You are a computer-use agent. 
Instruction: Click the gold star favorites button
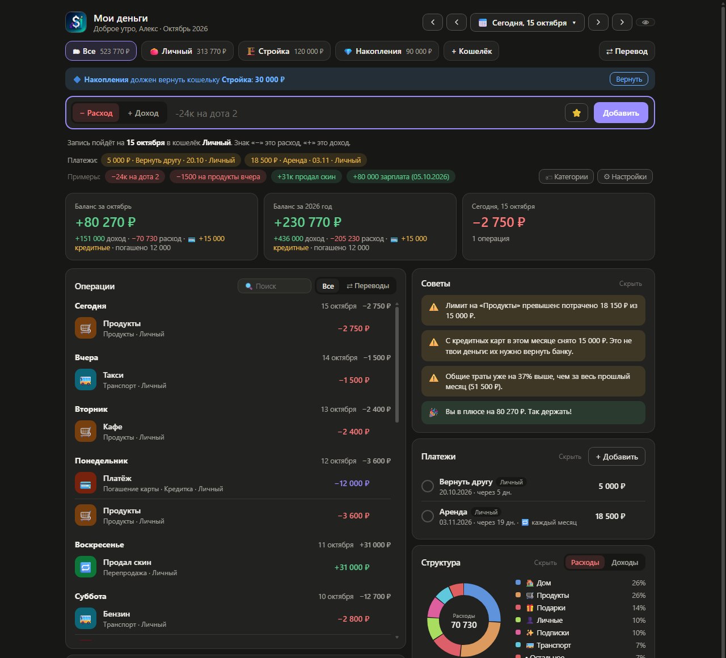pyautogui.click(x=576, y=113)
